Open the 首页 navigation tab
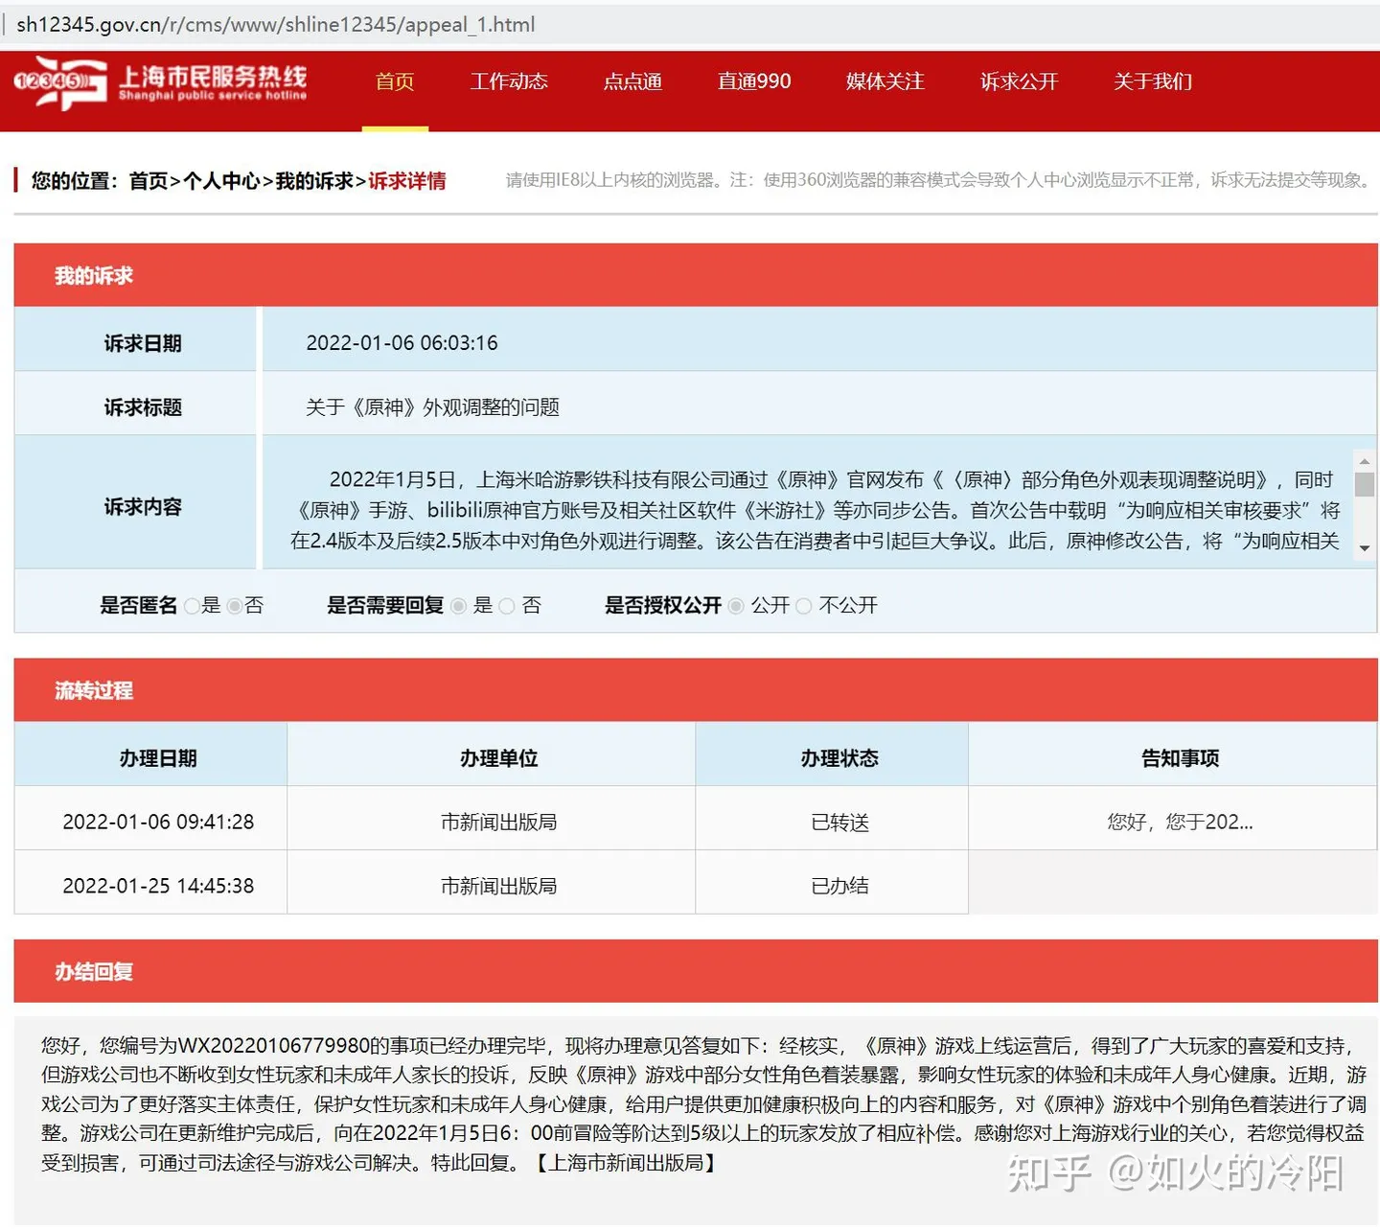This screenshot has height=1229, width=1380. pyautogui.click(x=395, y=81)
